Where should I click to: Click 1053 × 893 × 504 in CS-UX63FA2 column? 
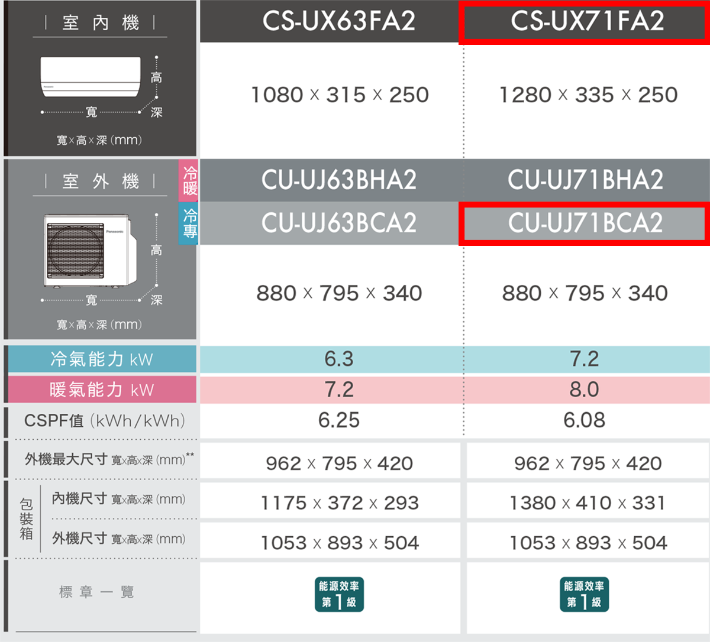tap(340, 543)
